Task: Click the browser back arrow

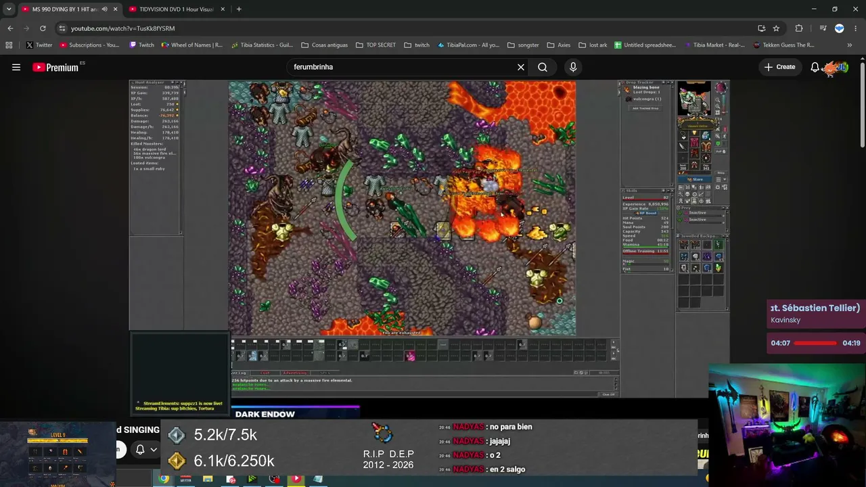Action: click(x=10, y=28)
